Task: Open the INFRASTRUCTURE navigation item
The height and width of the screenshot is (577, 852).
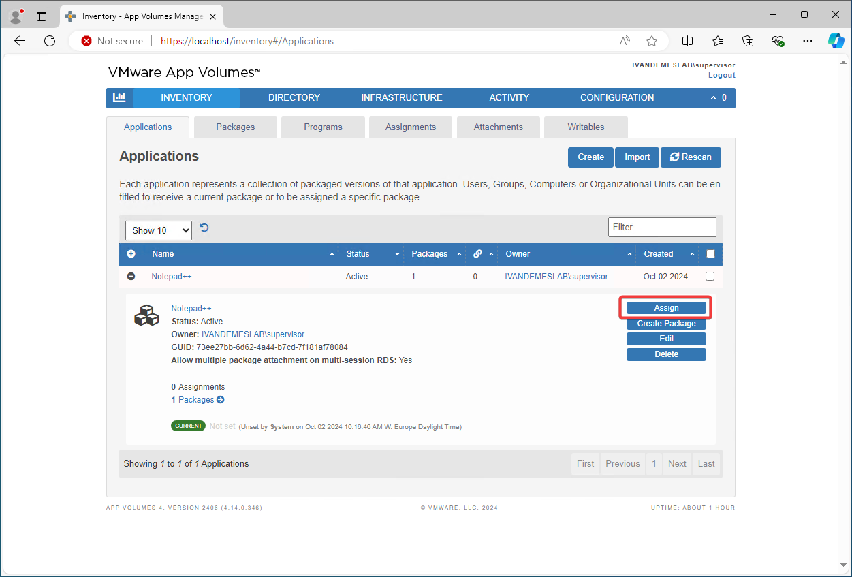Action: click(x=402, y=97)
